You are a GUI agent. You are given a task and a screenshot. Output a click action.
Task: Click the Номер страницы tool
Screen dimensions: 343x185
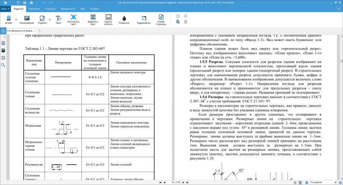click(161, 20)
